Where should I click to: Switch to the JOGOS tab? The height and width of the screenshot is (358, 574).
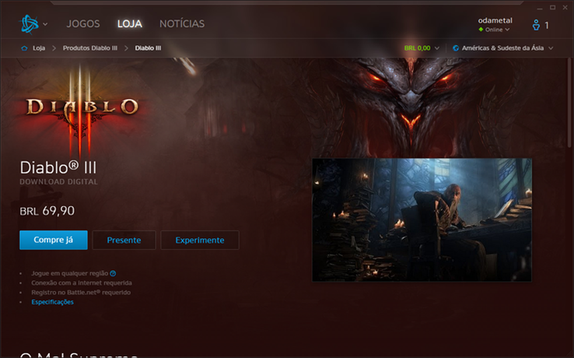[83, 24]
